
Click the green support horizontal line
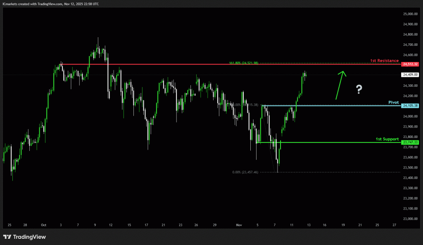point(330,143)
